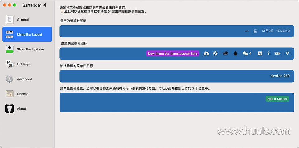Select the input source A icon
The image size is (299, 148).
(x=260, y=54)
